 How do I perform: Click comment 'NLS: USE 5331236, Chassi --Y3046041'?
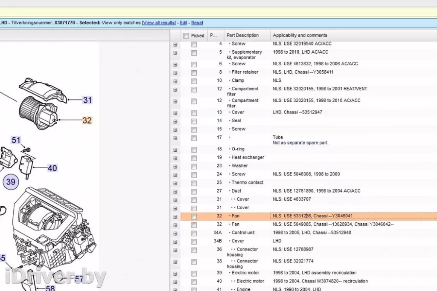tap(313, 216)
